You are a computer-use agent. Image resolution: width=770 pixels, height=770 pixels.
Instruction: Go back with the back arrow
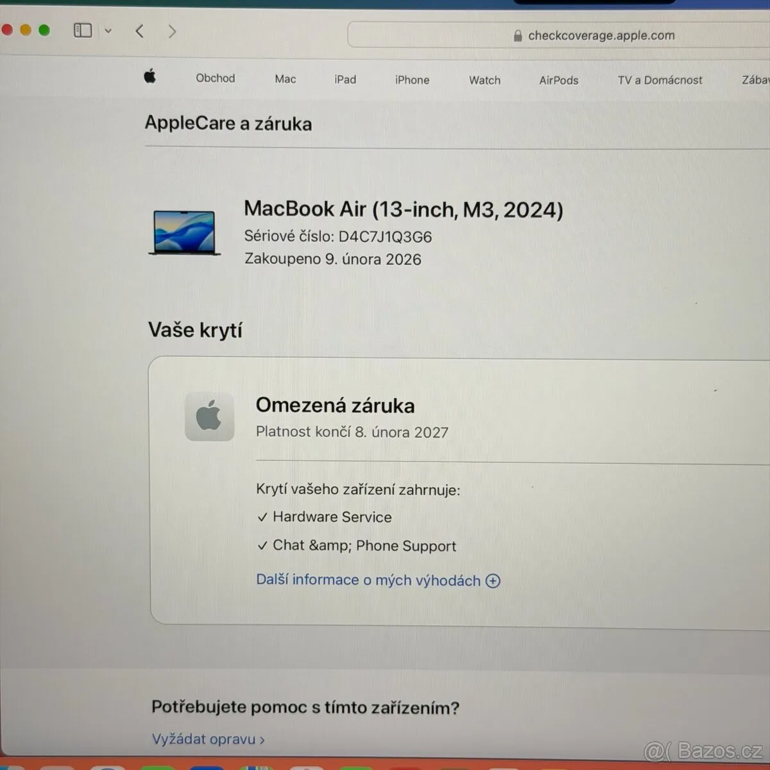[139, 31]
